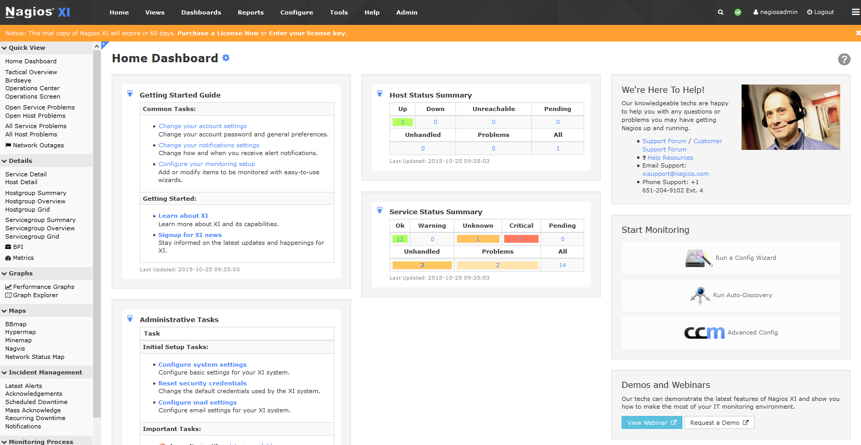Click the sidebar scroll up arrow
This screenshot has width=861, height=445.
pyautogui.click(x=97, y=46)
